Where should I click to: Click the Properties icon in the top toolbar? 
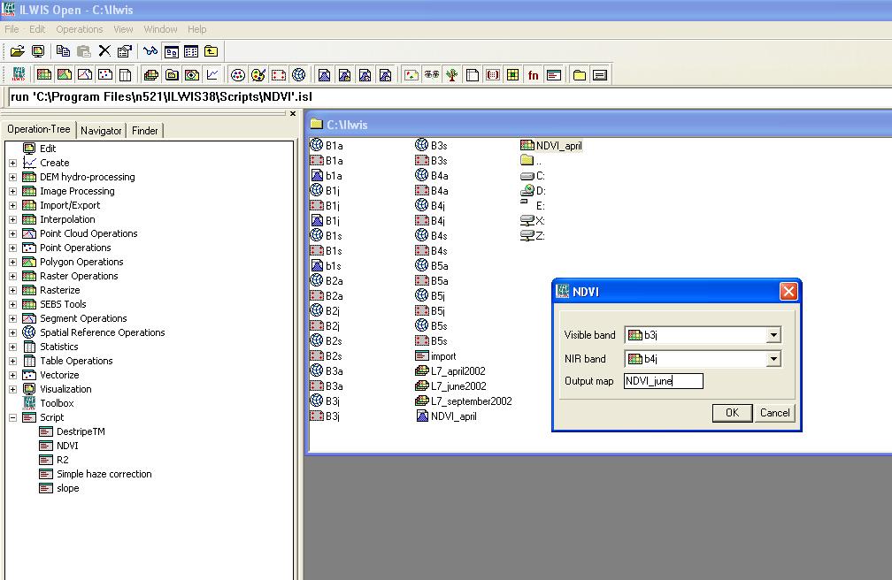125,51
